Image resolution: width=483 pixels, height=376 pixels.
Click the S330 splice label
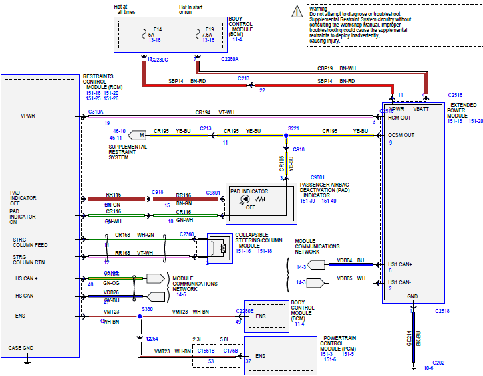click(x=147, y=309)
